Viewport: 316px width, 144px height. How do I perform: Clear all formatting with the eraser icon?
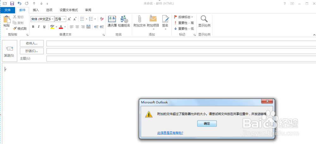[102, 19]
